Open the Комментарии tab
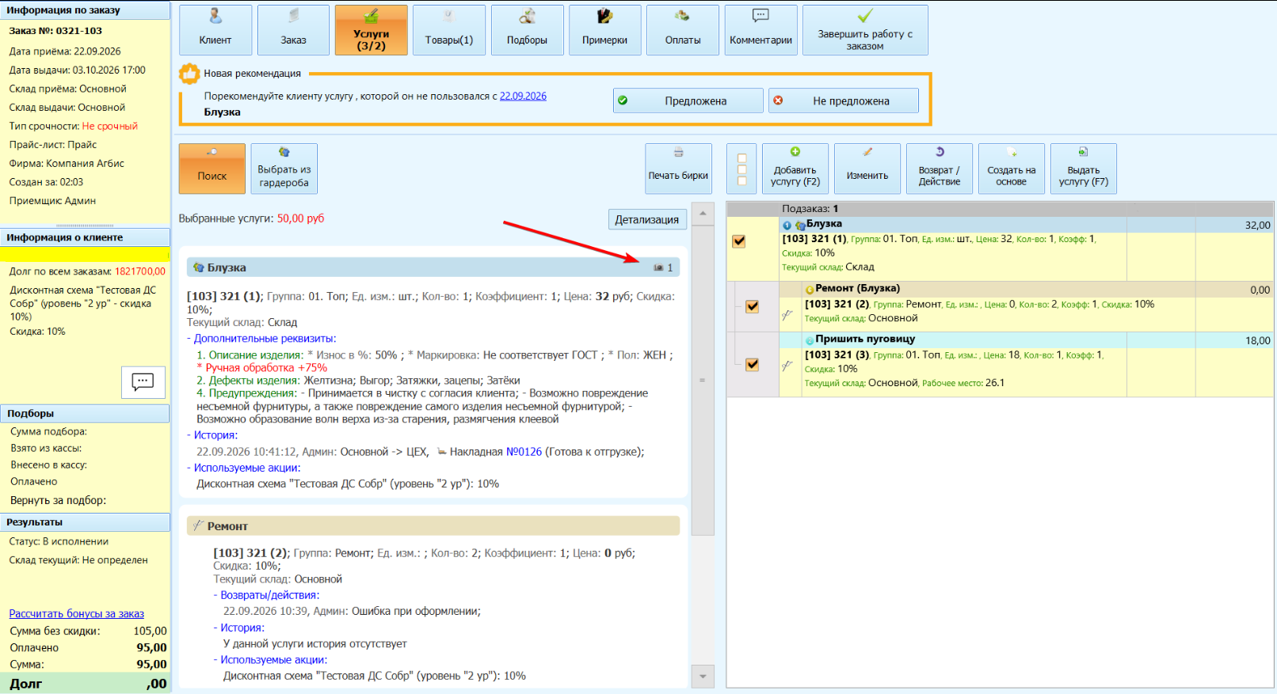 point(760,30)
